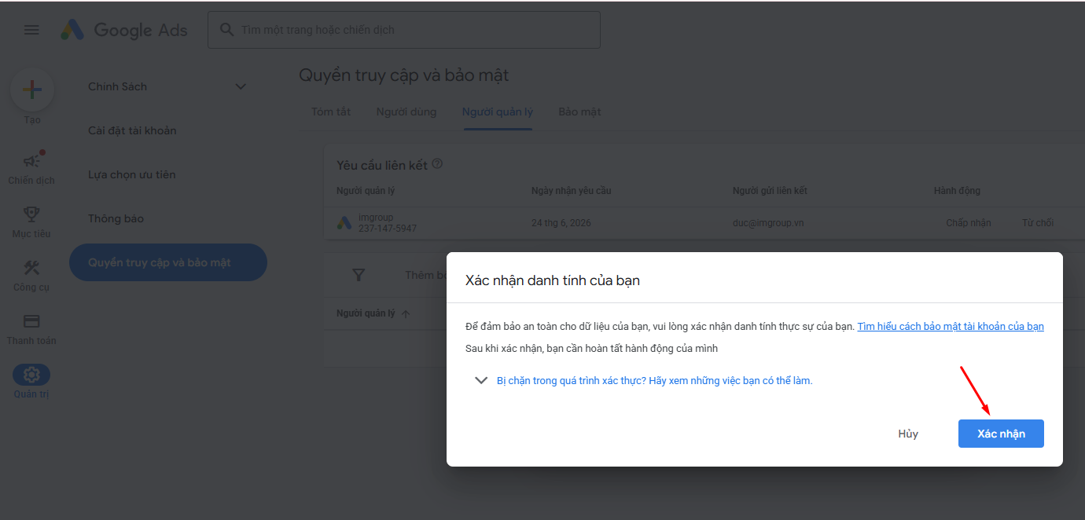Click help icon beside Yêu cầu liên kết

[x=438, y=164]
